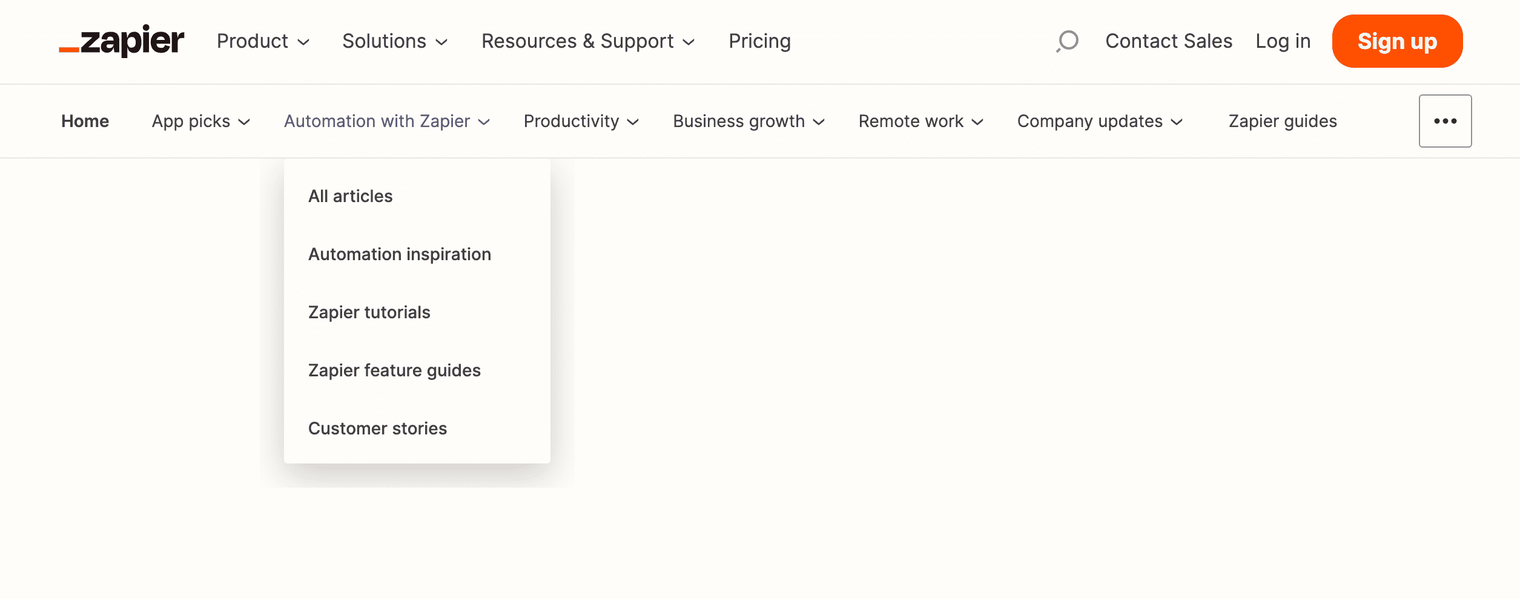The image size is (1520, 599).
Task: Collapse the Automation with Zapier dropdown
Action: [x=387, y=121]
